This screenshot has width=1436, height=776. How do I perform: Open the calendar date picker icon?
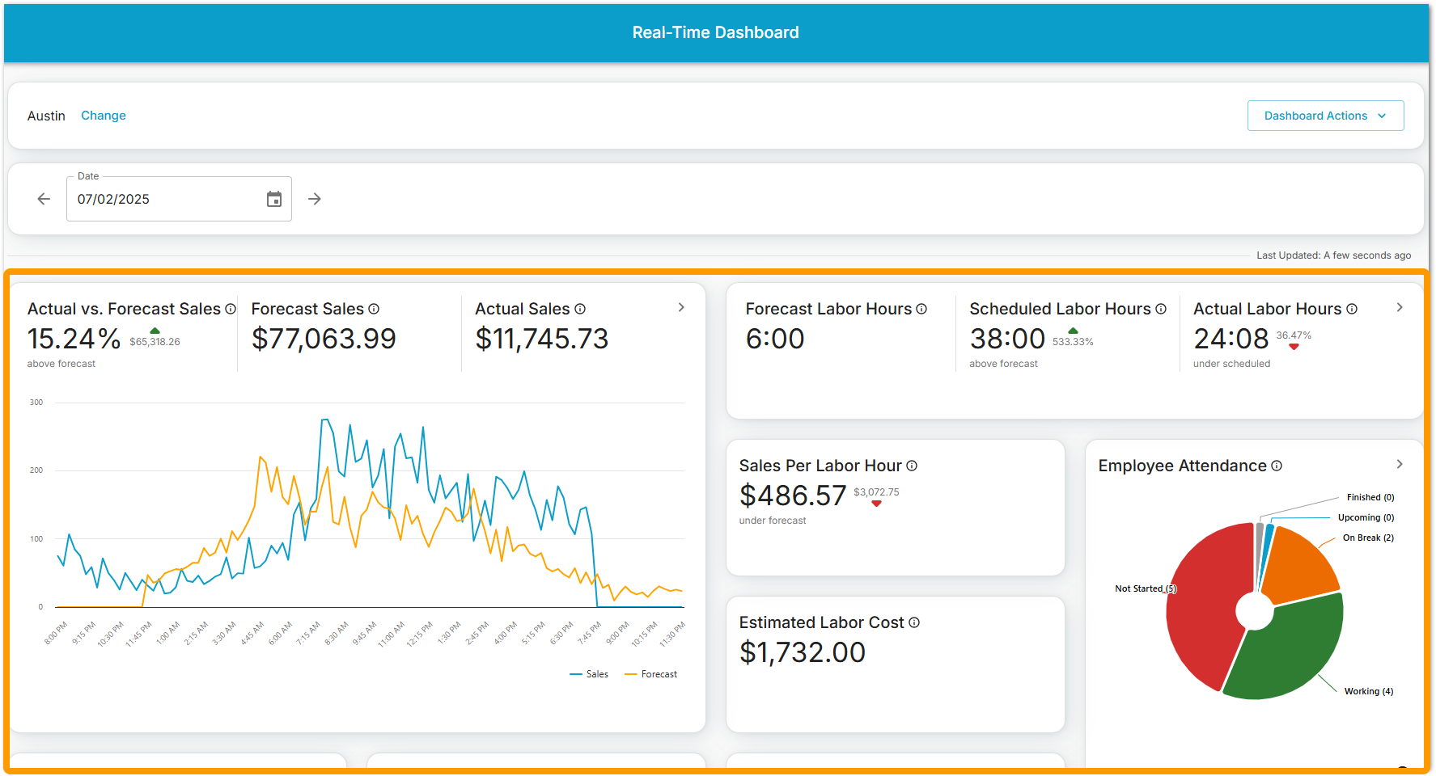pos(274,199)
